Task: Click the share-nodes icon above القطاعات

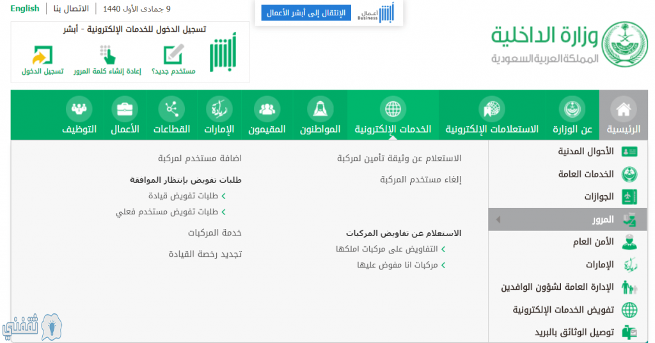Action: (x=171, y=109)
